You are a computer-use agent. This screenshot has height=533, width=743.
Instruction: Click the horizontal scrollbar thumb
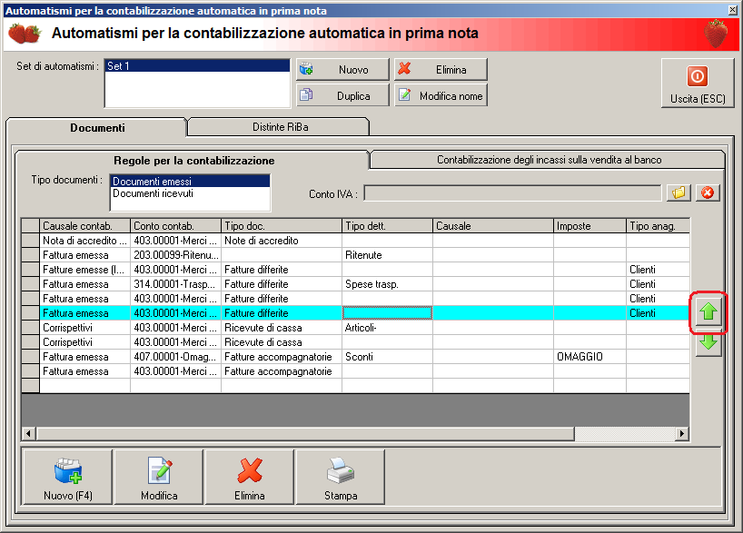[305, 433]
